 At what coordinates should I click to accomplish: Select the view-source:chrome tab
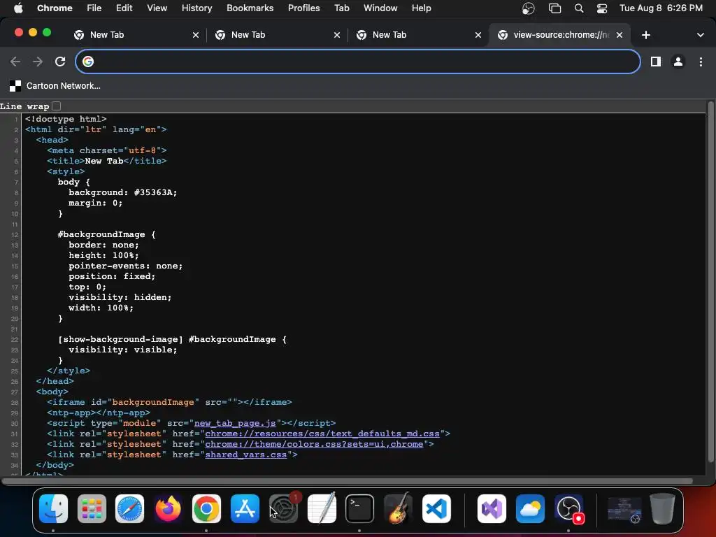pyautogui.click(x=559, y=35)
